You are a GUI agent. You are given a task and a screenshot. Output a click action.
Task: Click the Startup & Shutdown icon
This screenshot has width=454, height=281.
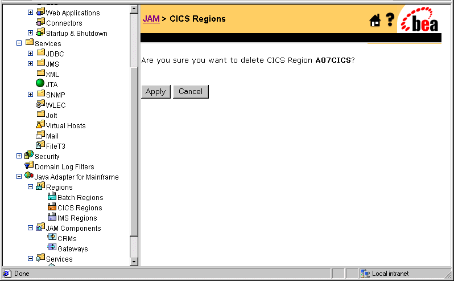click(x=40, y=32)
